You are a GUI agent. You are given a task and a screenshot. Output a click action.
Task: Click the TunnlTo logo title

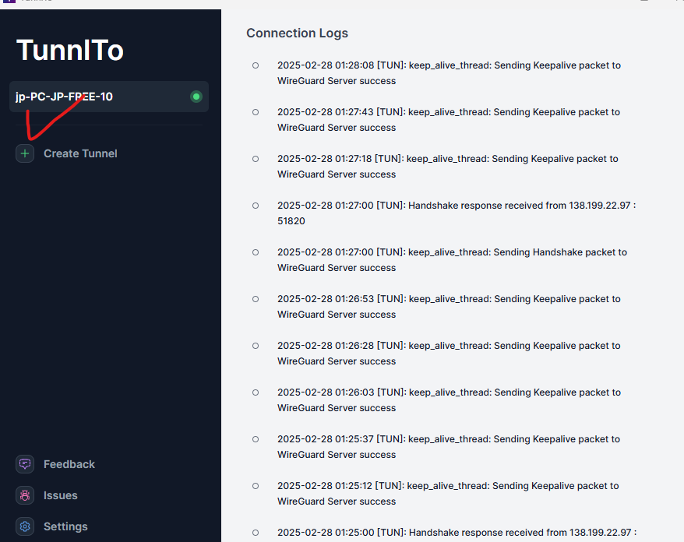pyautogui.click(x=70, y=50)
